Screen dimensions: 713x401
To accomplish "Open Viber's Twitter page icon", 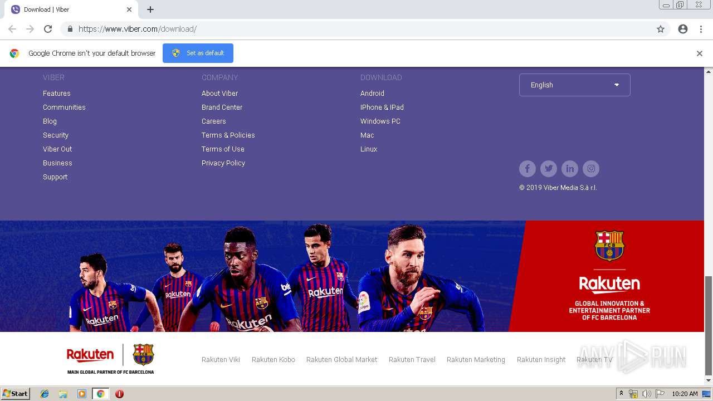I will pyautogui.click(x=549, y=169).
